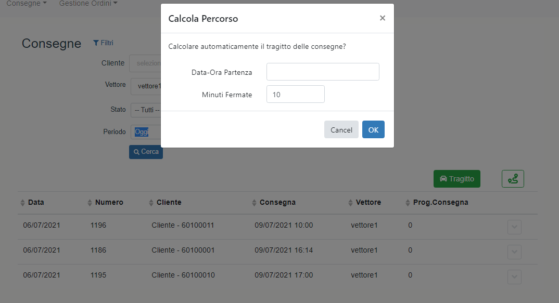Focus the Minuti Fermate field

pos(296,95)
